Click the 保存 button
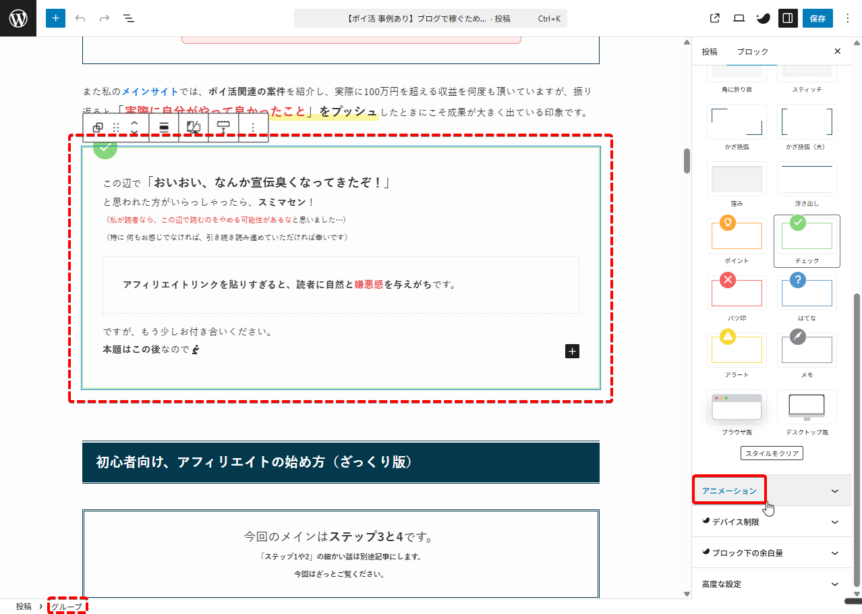Screen dimensions: 862x614 [817, 18]
